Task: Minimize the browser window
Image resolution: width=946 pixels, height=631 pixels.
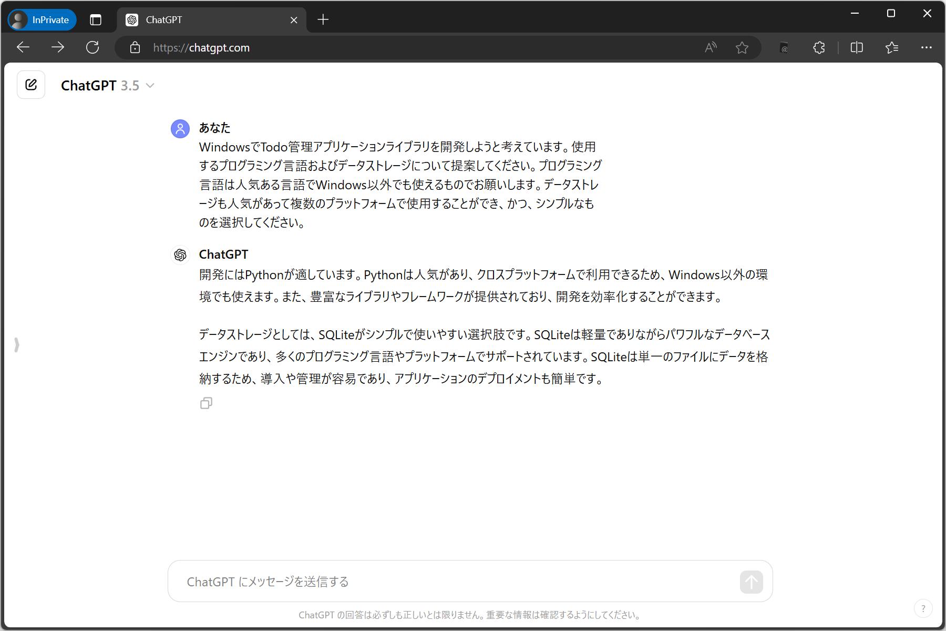Action: (855, 13)
